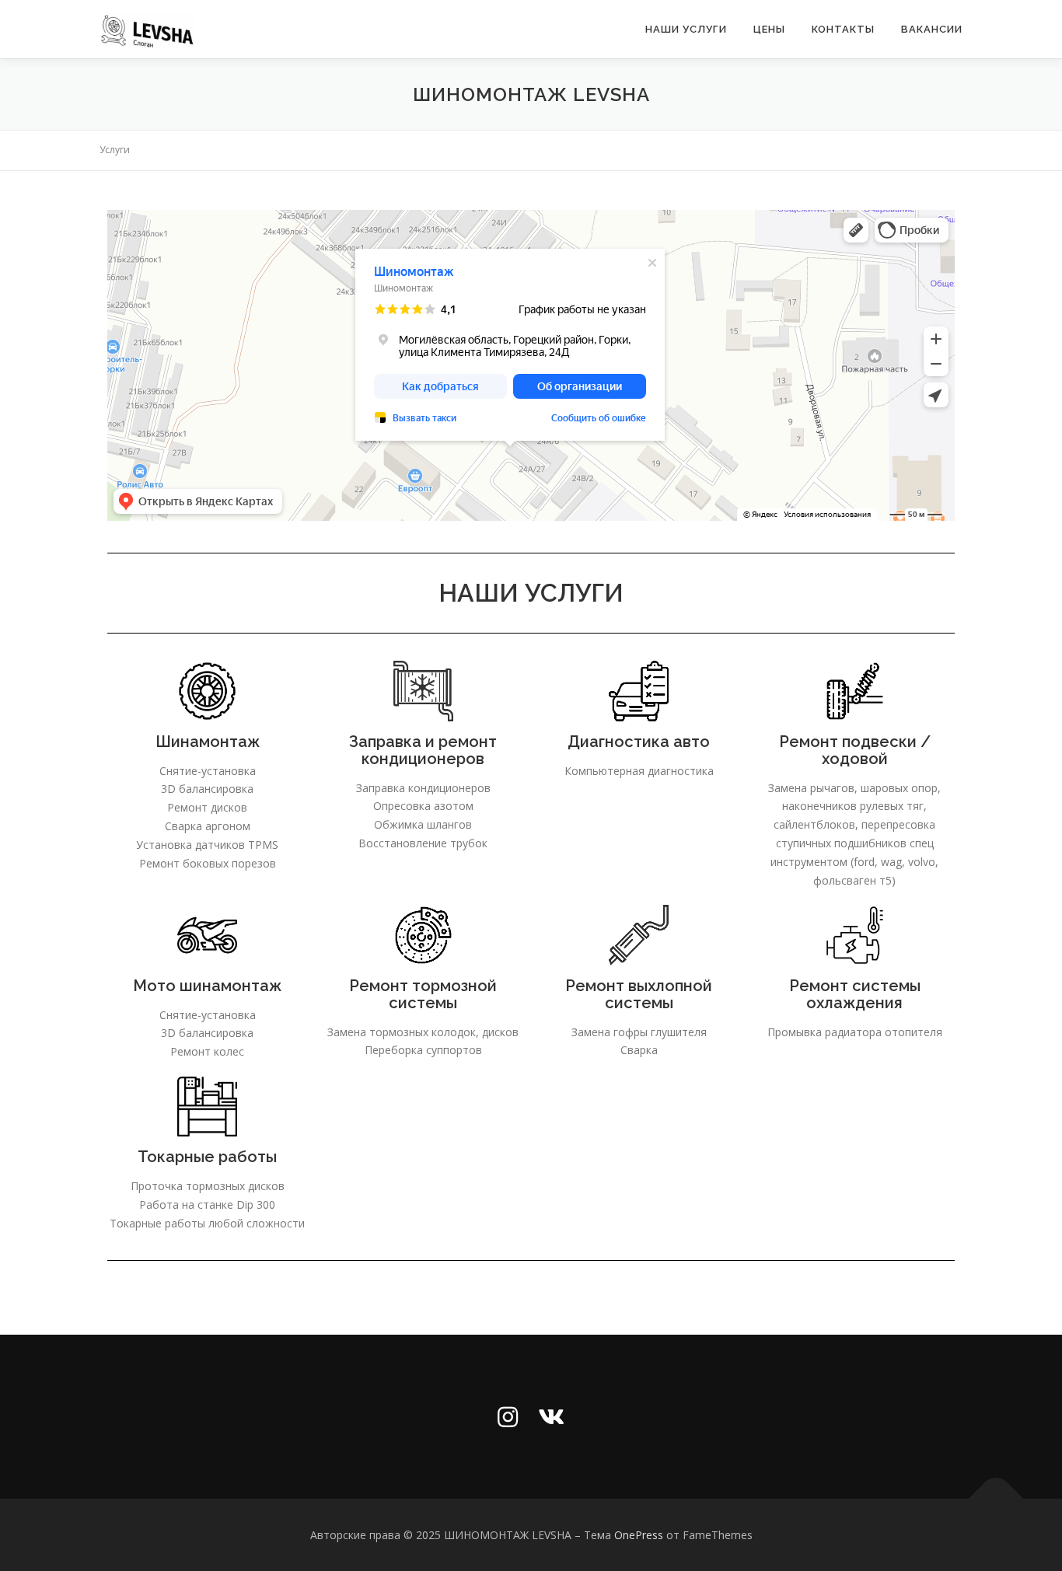Click Ремонт тормозной системы heading
Image resolution: width=1062 pixels, height=1571 pixels.
423,994
